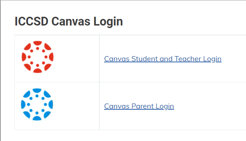Click the word "Parent" in the second link

[143, 106]
